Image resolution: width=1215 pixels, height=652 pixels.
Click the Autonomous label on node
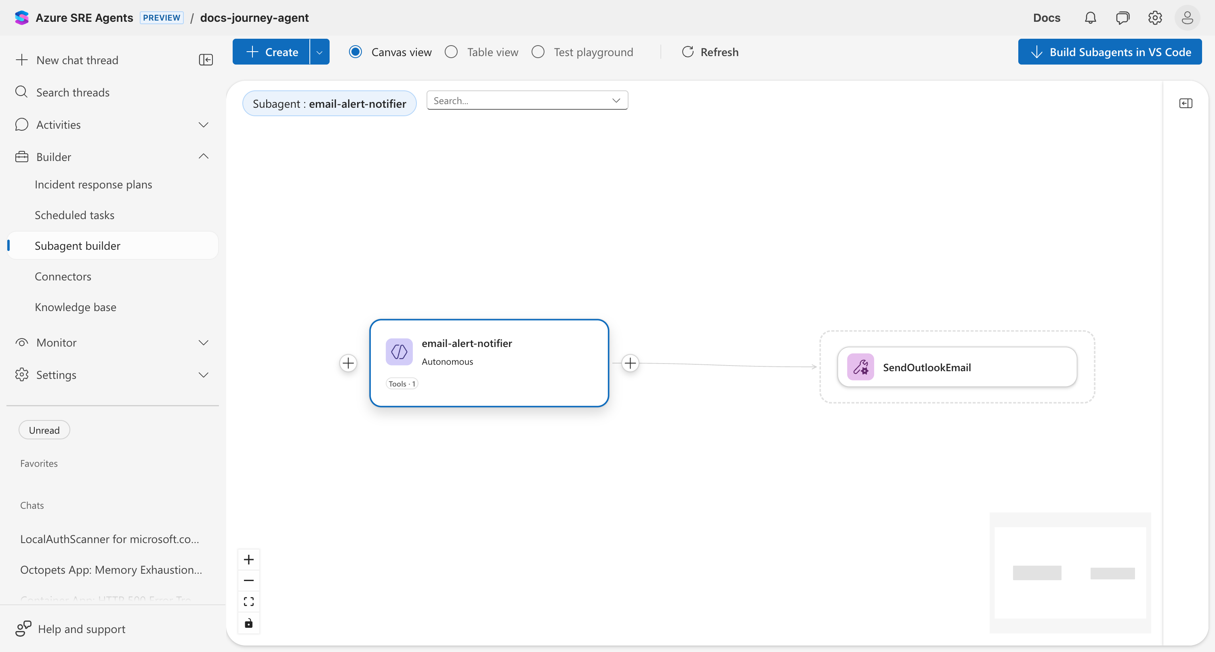click(x=447, y=362)
